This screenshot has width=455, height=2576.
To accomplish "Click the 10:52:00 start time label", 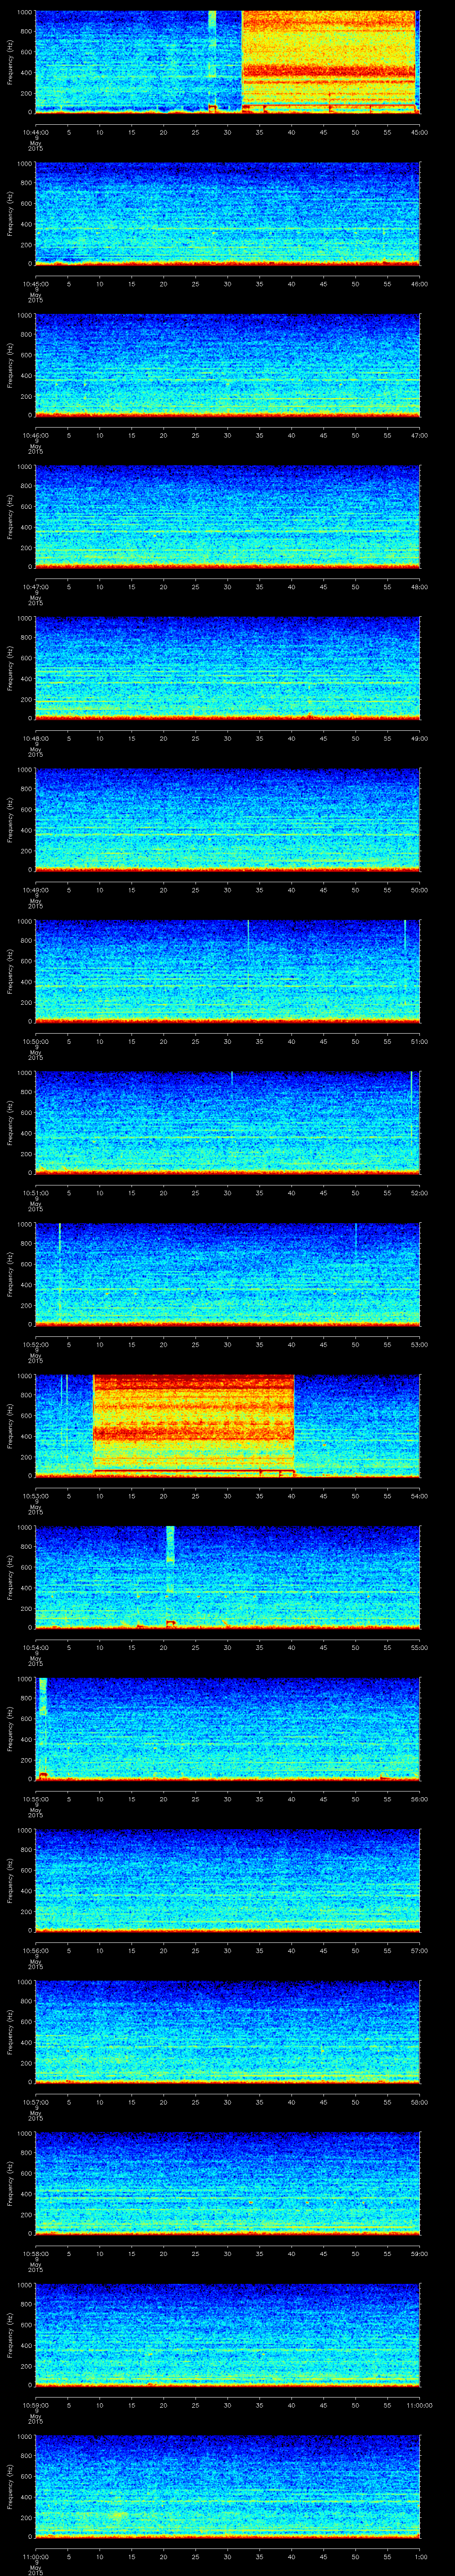I will tap(35, 1344).
